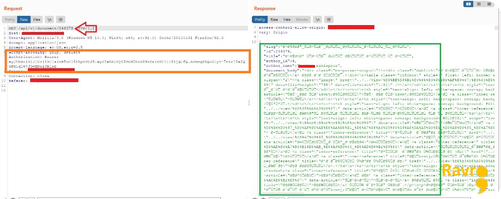The image size is (501, 199).
Task: Toggle non-printable \n characters in Response
Action: click(317, 19)
